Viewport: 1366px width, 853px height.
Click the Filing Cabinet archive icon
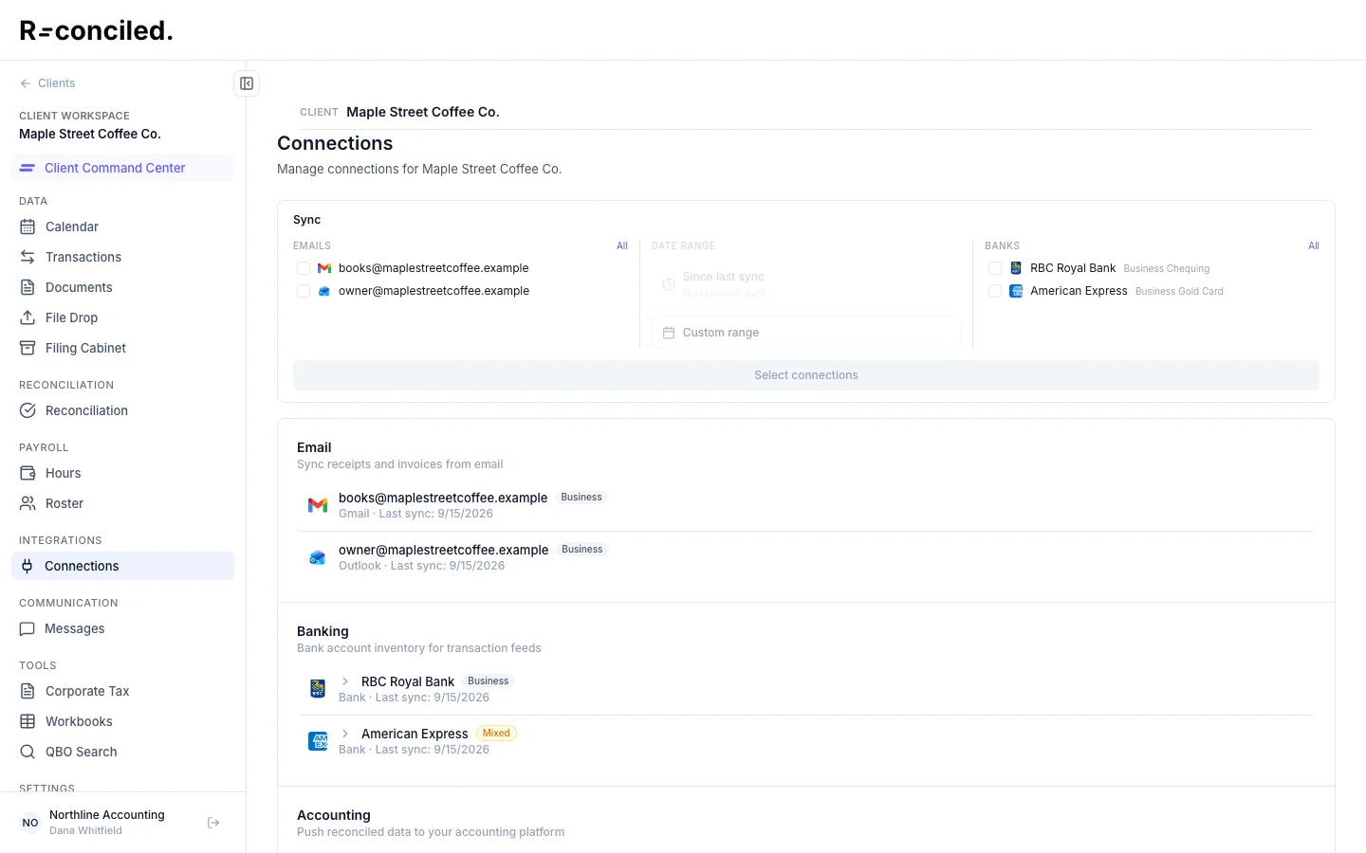(x=28, y=348)
